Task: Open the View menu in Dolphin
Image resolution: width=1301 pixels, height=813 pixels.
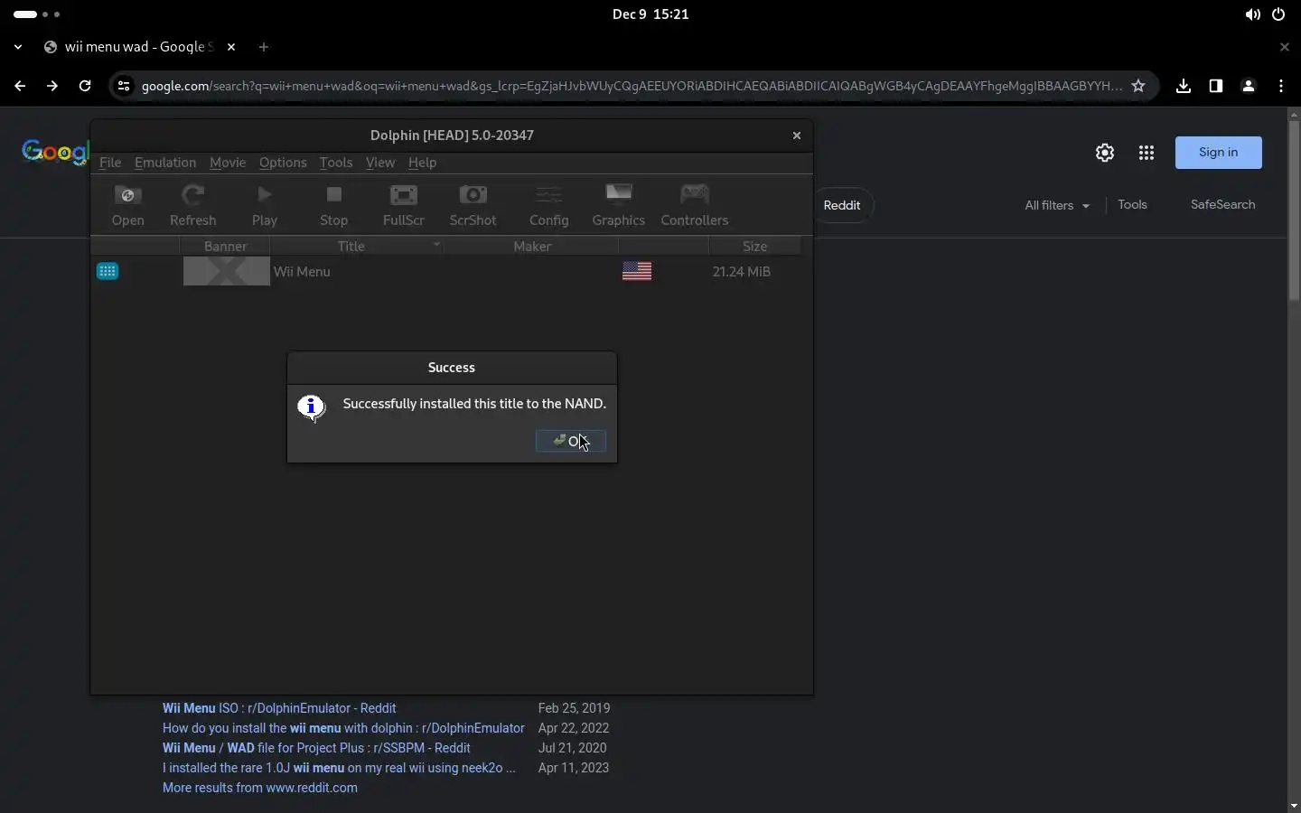Action: [x=380, y=163]
